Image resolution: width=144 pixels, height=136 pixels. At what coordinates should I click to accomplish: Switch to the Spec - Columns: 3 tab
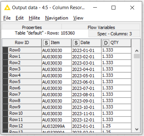click(x=114, y=34)
